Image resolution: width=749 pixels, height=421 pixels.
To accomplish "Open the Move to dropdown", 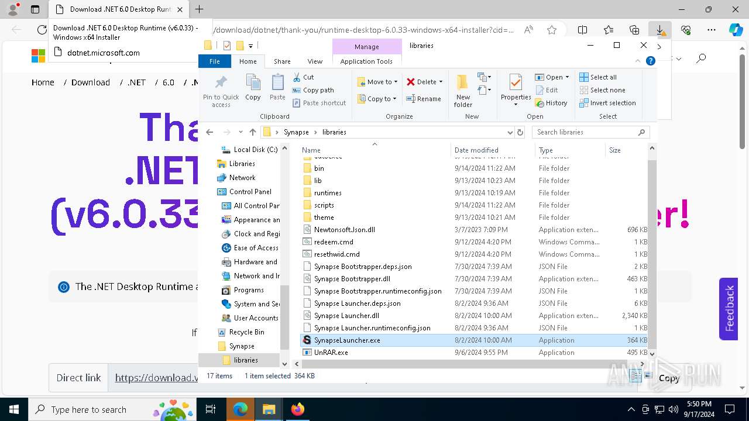I will click(x=377, y=82).
